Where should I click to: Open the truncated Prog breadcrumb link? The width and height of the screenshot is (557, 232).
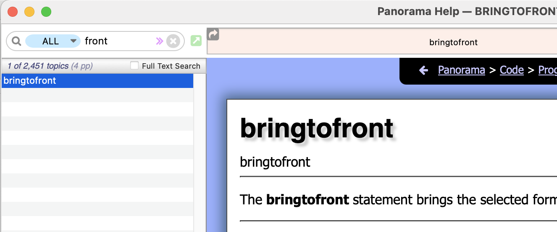547,70
